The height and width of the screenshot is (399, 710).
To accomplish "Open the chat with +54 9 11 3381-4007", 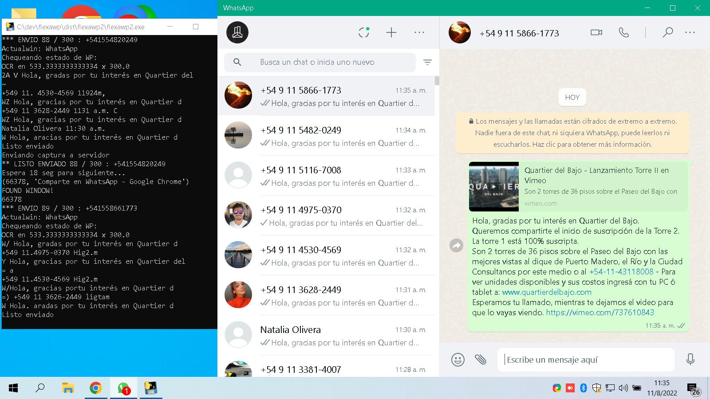I will [326, 366].
